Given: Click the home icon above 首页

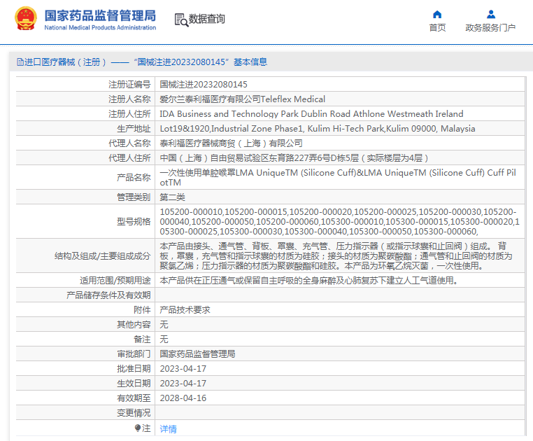Looking at the screenshot, I should (437, 14).
